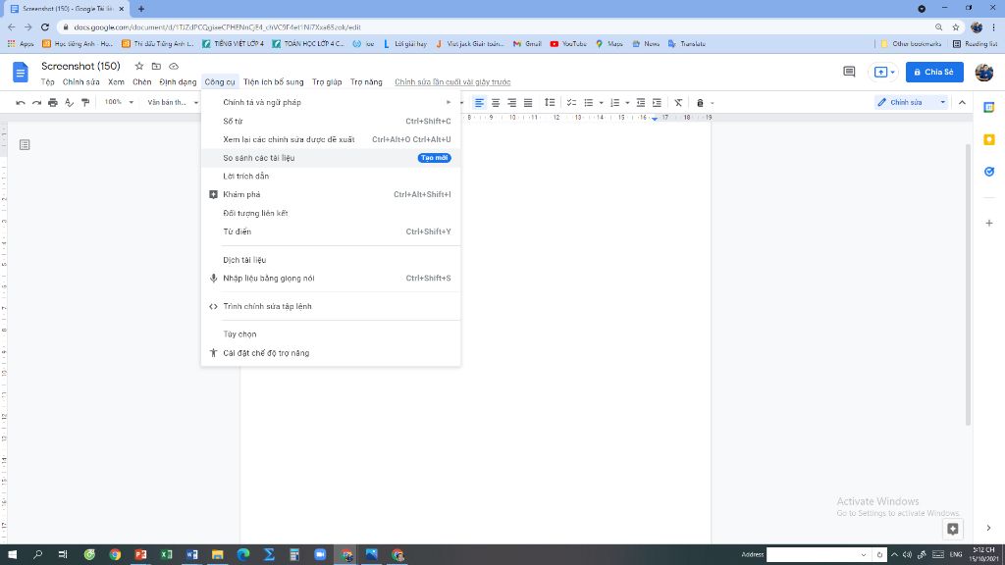Image resolution: width=1005 pixels, height=565 pixels.
Task: Center align the text
Action: point(496,102)
